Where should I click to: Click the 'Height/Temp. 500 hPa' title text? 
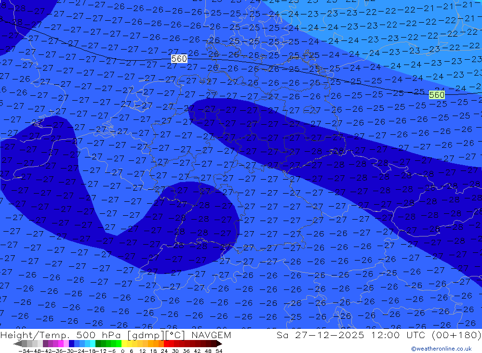(x=60, y=335)
